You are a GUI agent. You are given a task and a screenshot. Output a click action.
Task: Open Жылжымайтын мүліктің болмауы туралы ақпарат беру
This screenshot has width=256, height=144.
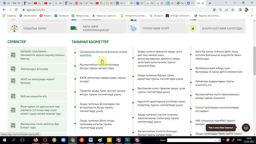point(99,66)
